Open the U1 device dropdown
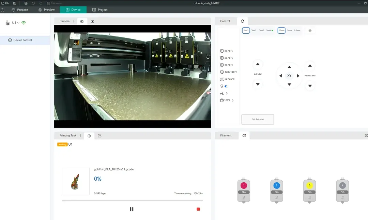 coord(15,23)
